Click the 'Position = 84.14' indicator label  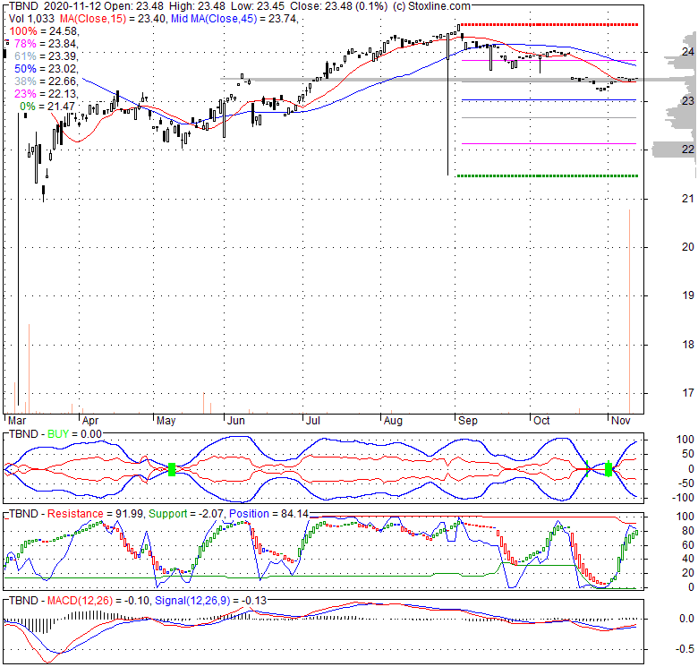click(x=268, y=514)
